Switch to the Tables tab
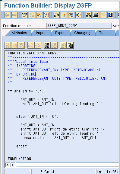The height and width of the screenshot is (174, 120). 105,33
